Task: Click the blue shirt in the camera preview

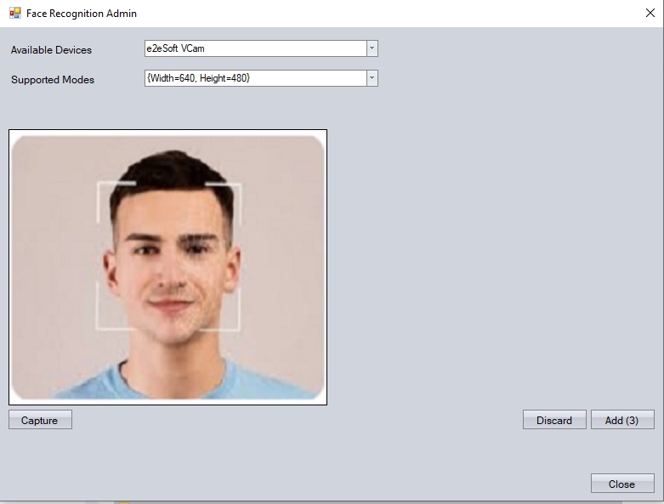Action: point(170,382)
